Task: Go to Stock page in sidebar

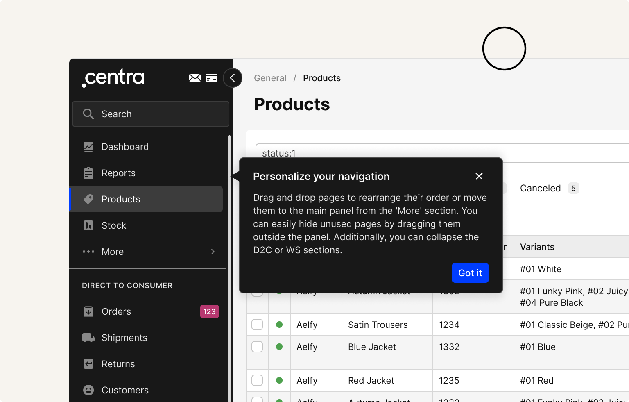Action: 113,225
